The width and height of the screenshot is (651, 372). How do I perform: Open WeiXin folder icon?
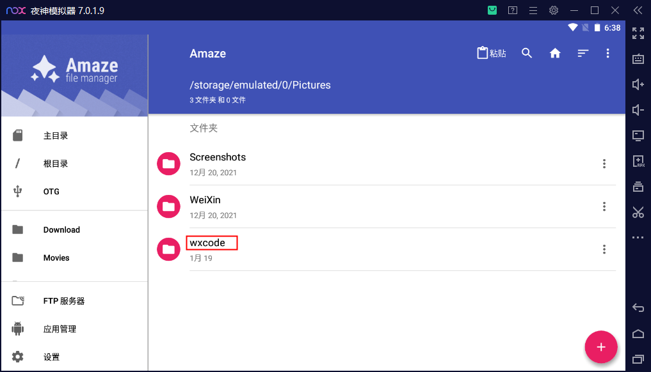168,206
